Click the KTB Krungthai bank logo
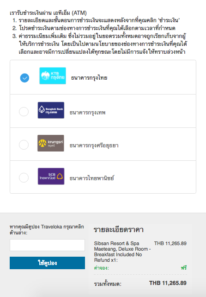Image resolution: width=206 pixels, height=297 pixels. click(x=53, y=76)
